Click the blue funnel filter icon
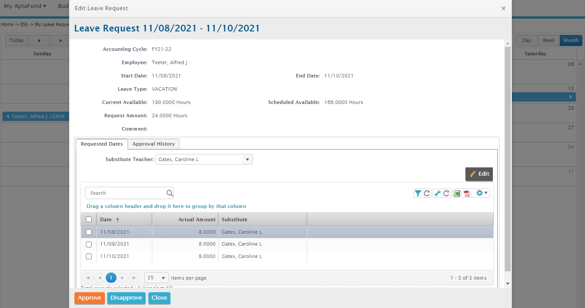This screenshot has width=585, height=308. tap(418, 193)
